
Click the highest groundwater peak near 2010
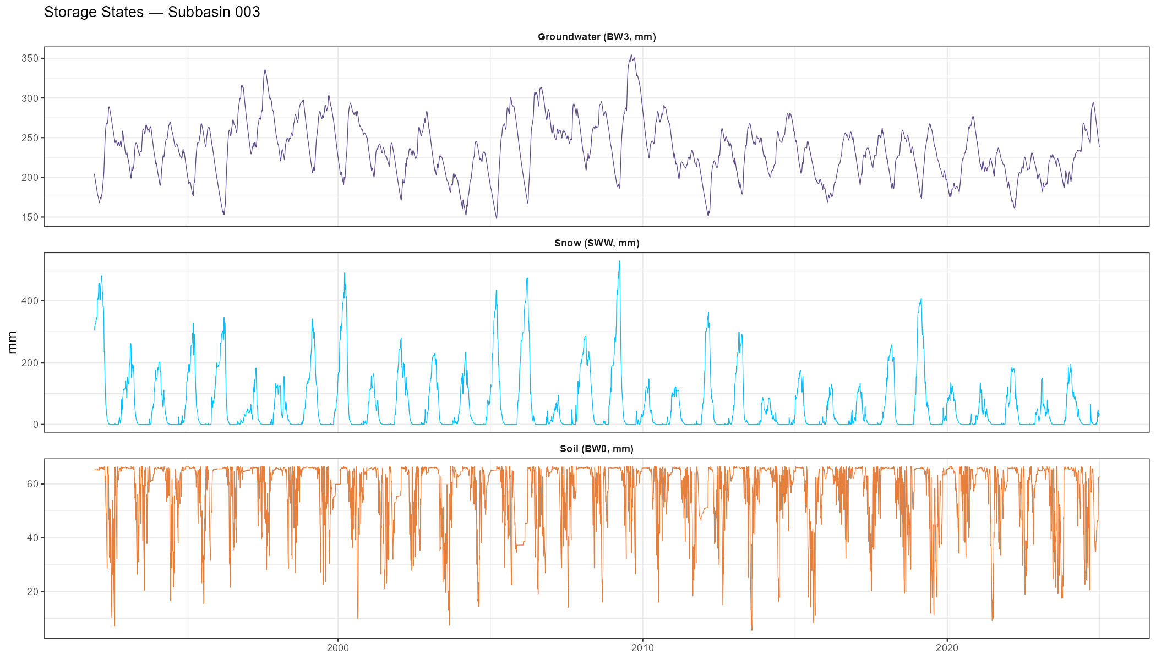pyautogui.click(x=631, y=56)
